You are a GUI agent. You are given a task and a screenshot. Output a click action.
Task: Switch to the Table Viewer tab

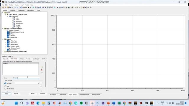pos(62,95)
